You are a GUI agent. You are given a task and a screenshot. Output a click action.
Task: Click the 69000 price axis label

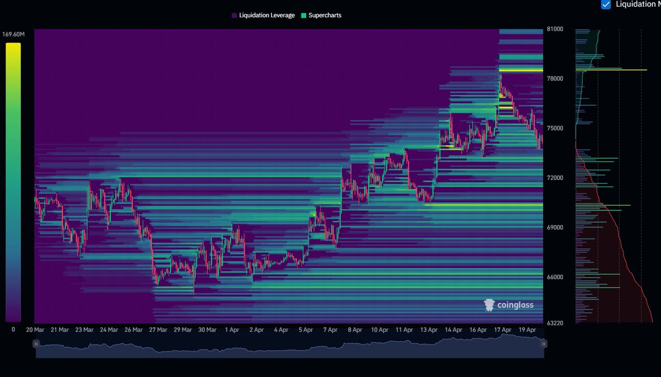[555, 227]
